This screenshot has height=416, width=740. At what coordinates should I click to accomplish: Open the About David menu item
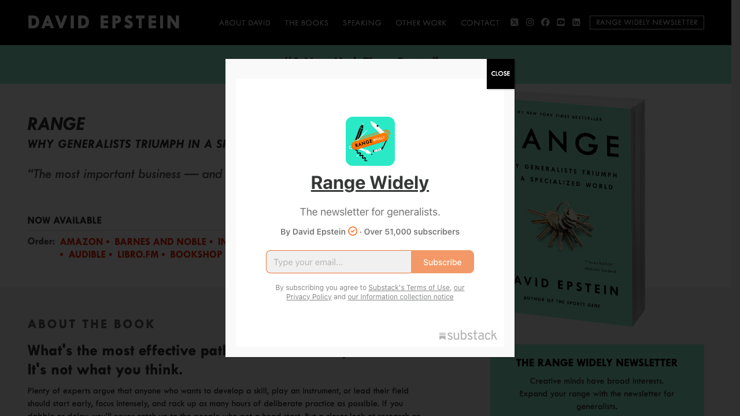click(245, 23)
